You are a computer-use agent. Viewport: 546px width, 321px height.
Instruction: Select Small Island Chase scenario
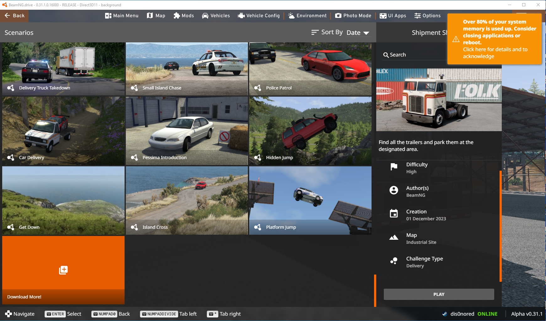pyautogui.click(x=187, y=69)
